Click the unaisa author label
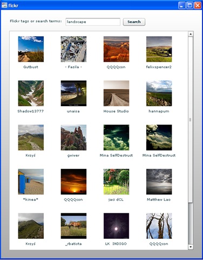Screen dimensions: 203x260 pos(73,111)
